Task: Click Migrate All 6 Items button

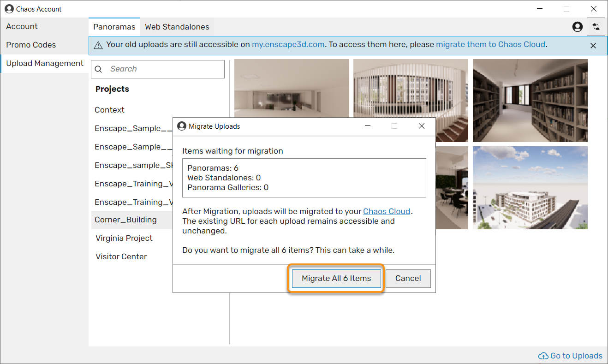Action: coord(336,278)
